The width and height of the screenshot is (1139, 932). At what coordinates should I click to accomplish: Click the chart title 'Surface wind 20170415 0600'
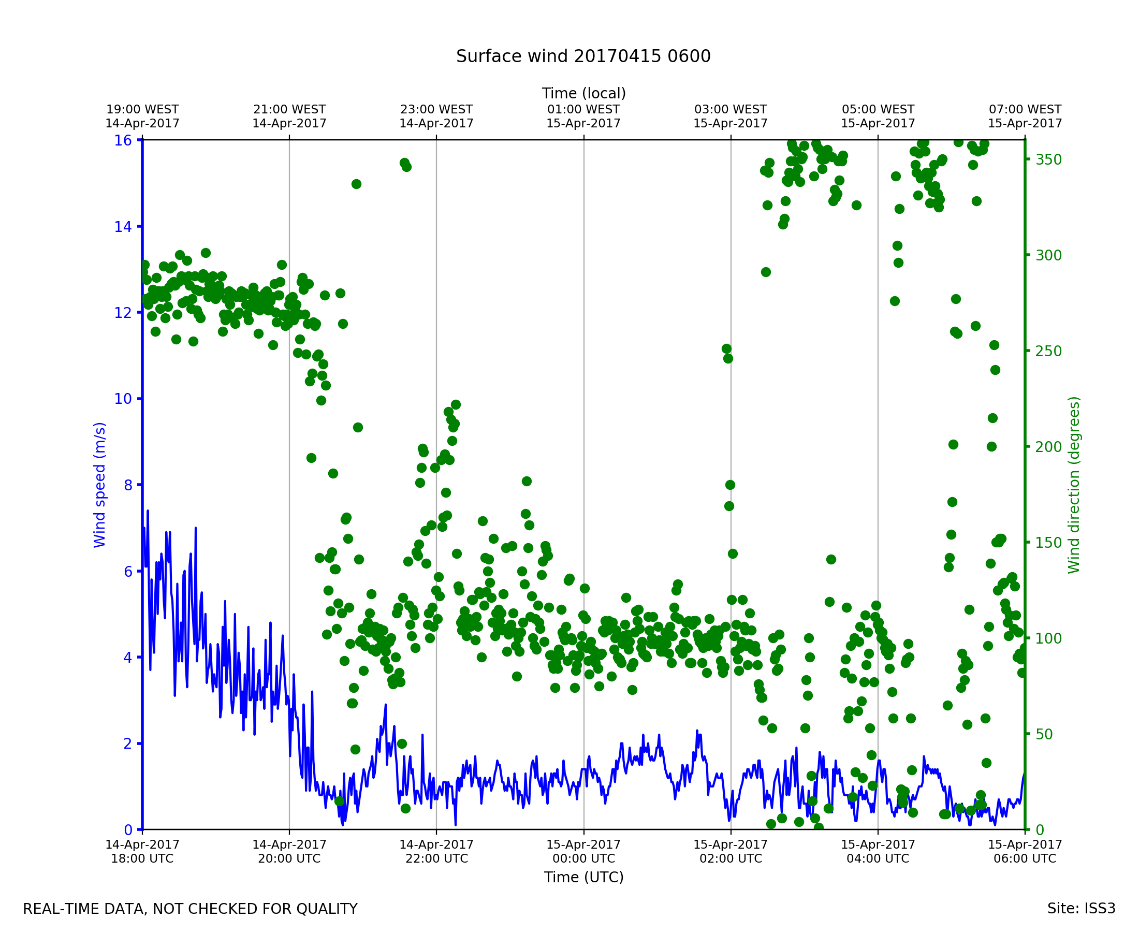pos(583,56)
